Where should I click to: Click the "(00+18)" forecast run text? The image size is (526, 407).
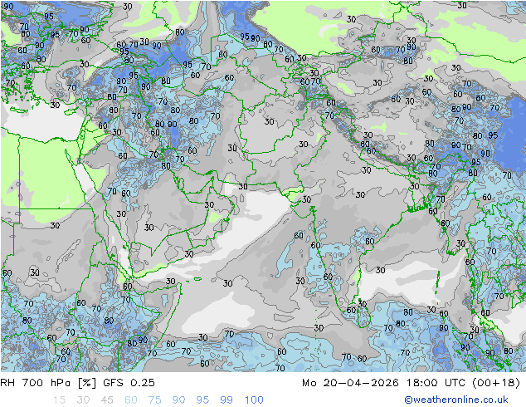(x=496, y=383)
